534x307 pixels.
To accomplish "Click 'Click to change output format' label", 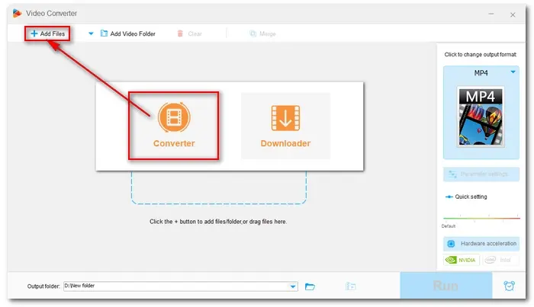I will 481,54.
